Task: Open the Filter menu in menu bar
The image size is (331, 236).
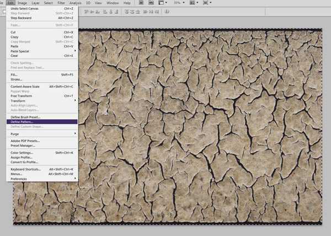Action: pyautogui.click(x=61, y=3)
